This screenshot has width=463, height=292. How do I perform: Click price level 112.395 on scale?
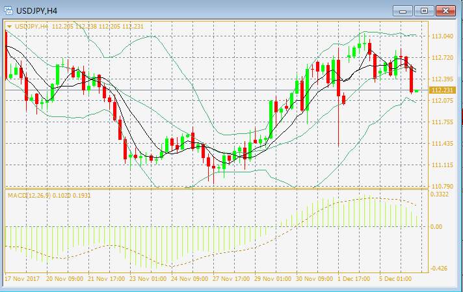442,79
